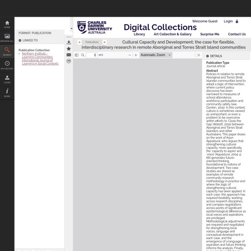Open the Art Collection & Gallery menu

click(172, 34)
